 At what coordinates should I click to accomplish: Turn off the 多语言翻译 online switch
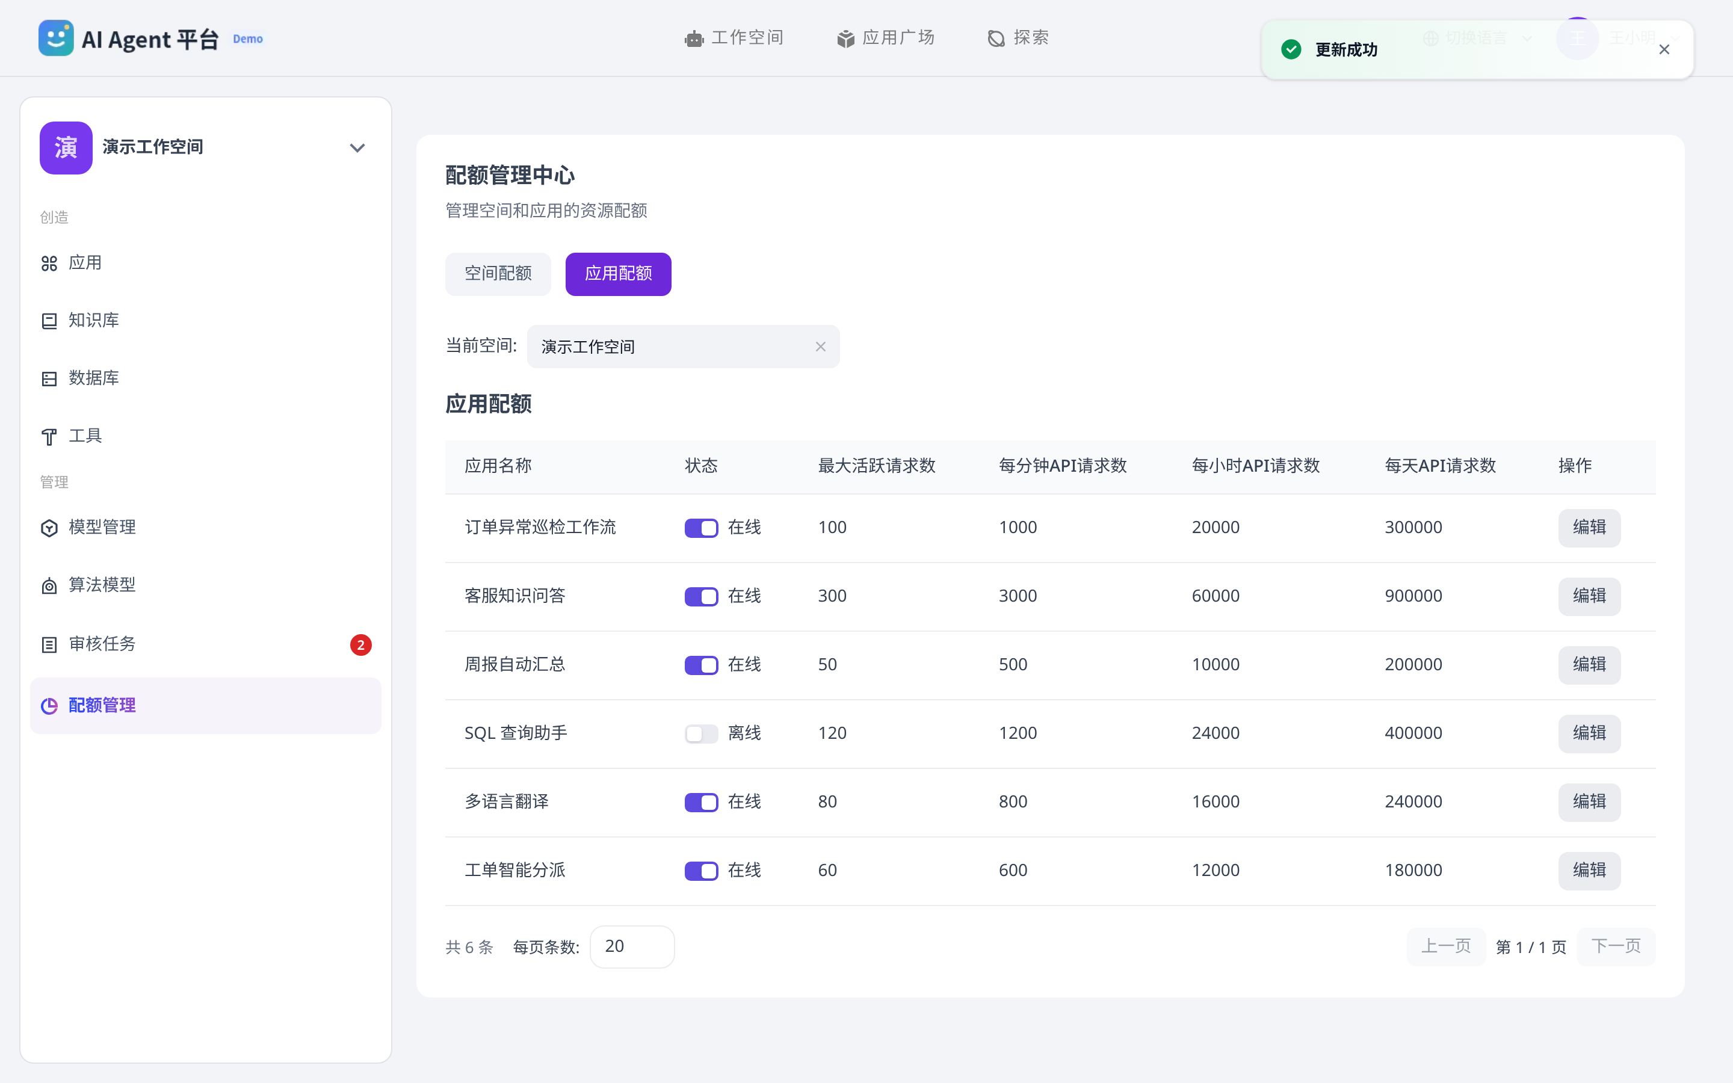(x=701, y=802)
